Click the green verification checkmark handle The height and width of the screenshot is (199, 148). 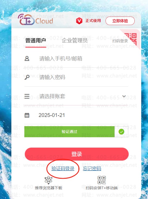pyautogui.click(x=121, y=132)
